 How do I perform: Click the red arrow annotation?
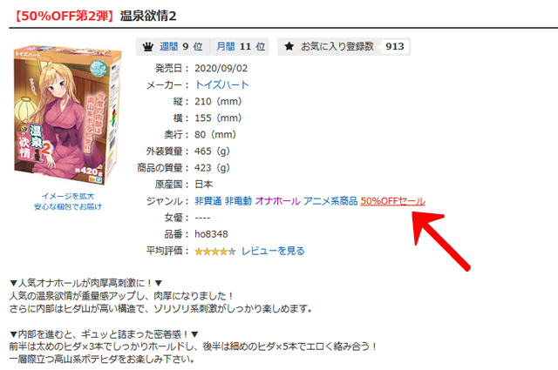[x=439, y=239]
